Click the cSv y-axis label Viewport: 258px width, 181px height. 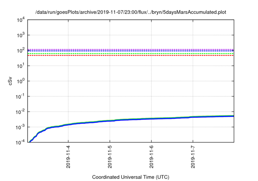10,81
